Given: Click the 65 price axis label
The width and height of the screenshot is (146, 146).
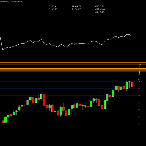Looking at the screenshot, I should tap(139, 88).
